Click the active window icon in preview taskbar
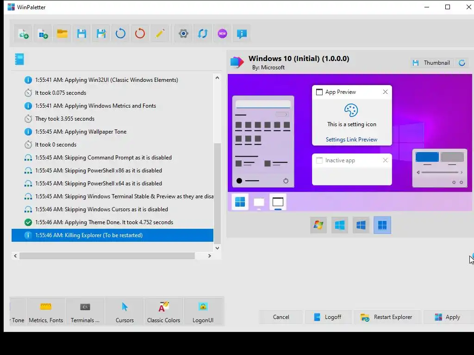The image size is (474, 355). click(278, 202)
